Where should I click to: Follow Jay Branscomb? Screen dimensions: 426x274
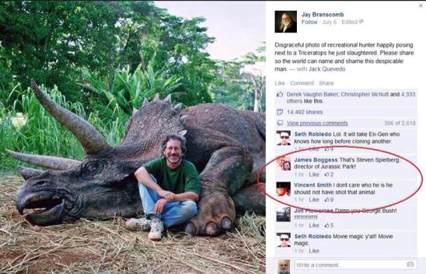[x=309, y=22]
